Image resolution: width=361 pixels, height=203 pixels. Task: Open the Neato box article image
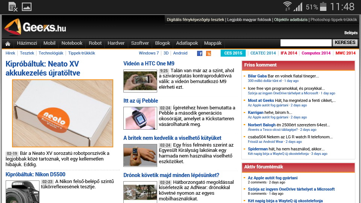pos(62,113)
